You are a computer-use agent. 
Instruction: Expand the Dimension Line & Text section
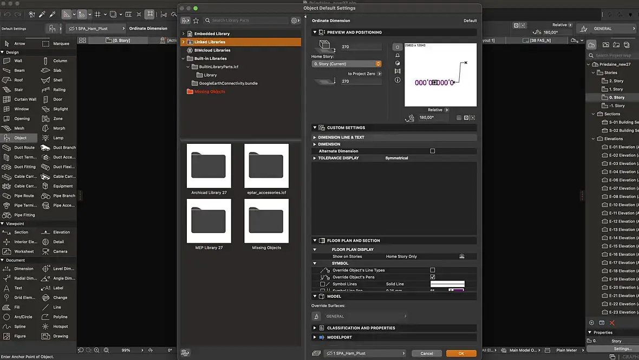(x=341, y=137)
